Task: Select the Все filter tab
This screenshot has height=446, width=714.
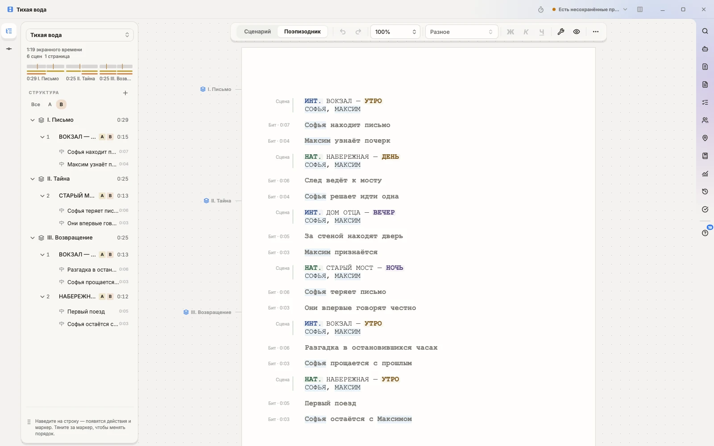Action: 36,104
